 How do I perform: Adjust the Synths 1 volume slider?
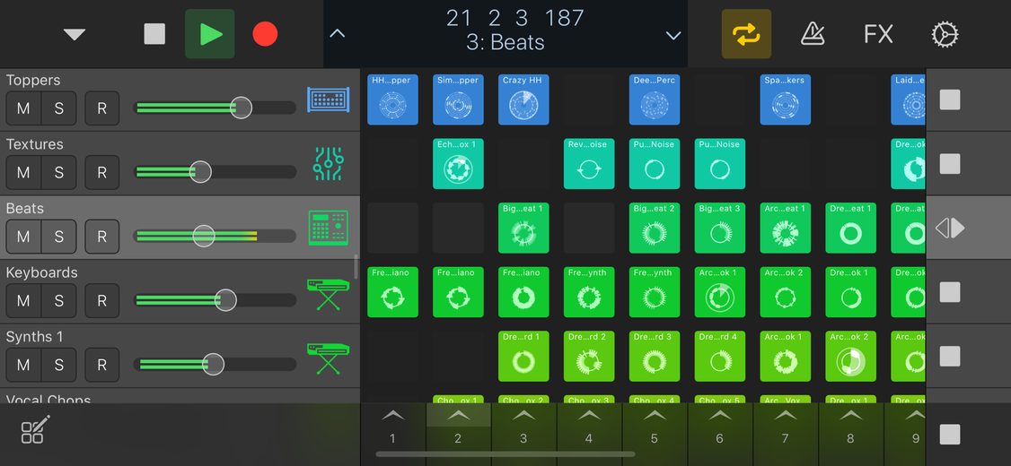coord(215,365)
